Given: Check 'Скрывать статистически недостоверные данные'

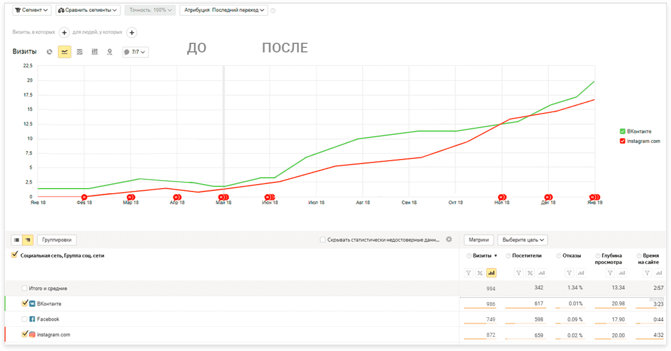Looking at the screenshot, I should click(x=323, y=239).
